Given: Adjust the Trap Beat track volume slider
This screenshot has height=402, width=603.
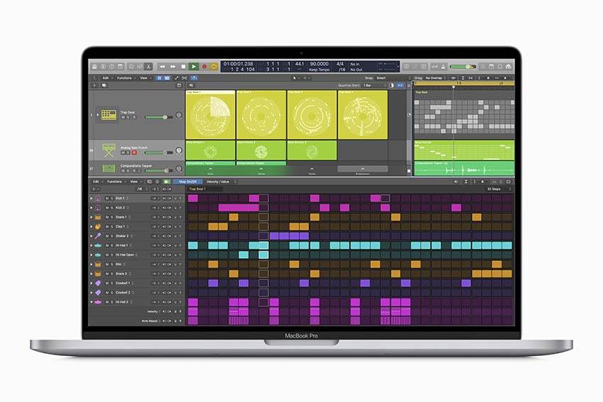Looking at the screenshot, I should (x=158, y=117).
